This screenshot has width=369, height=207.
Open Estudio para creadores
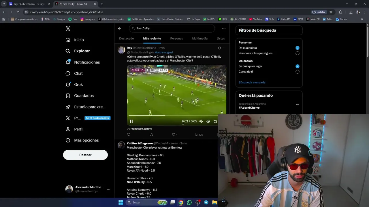pyautogui.click(x=85, y=107)
